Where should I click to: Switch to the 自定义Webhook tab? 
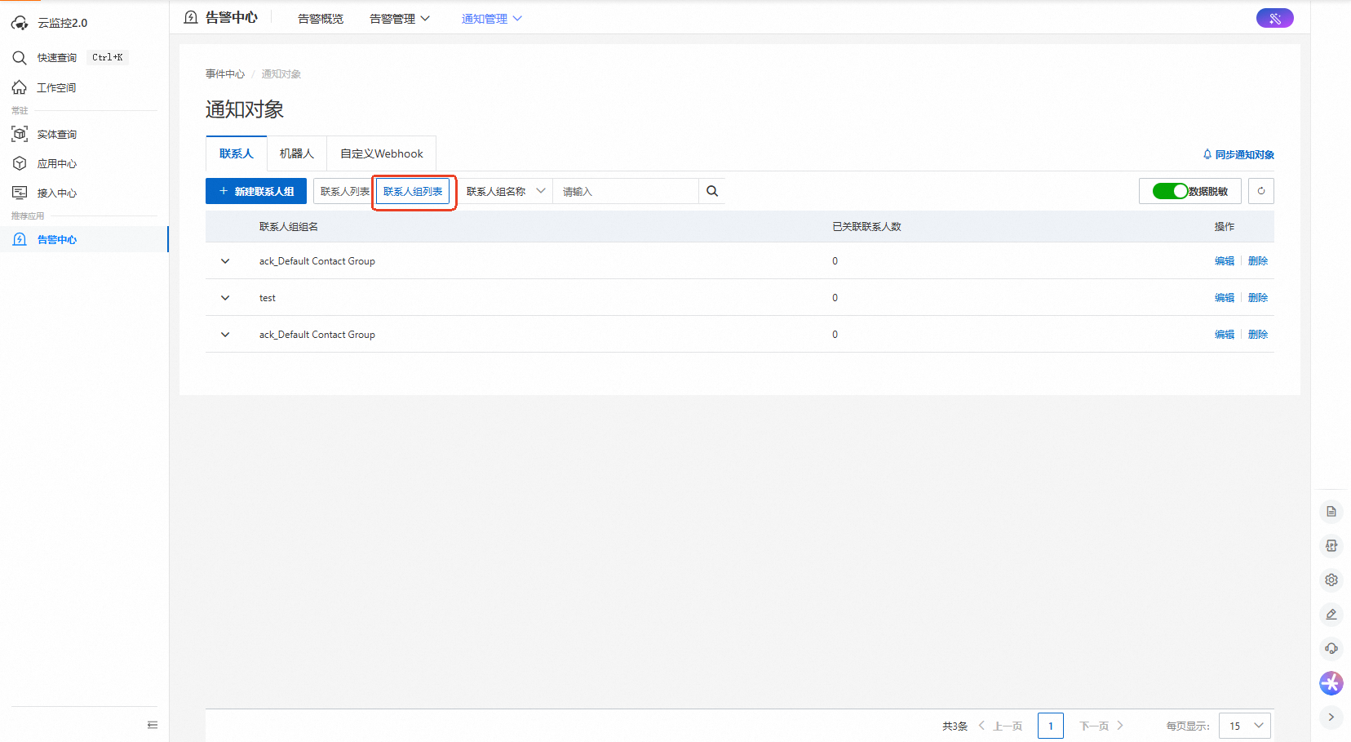tap(382, 153)
